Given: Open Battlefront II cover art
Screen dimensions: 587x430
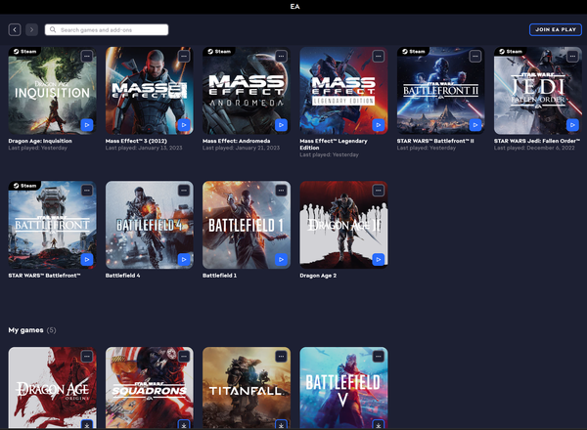Looking at the screenshot, I should click(440, 91).
